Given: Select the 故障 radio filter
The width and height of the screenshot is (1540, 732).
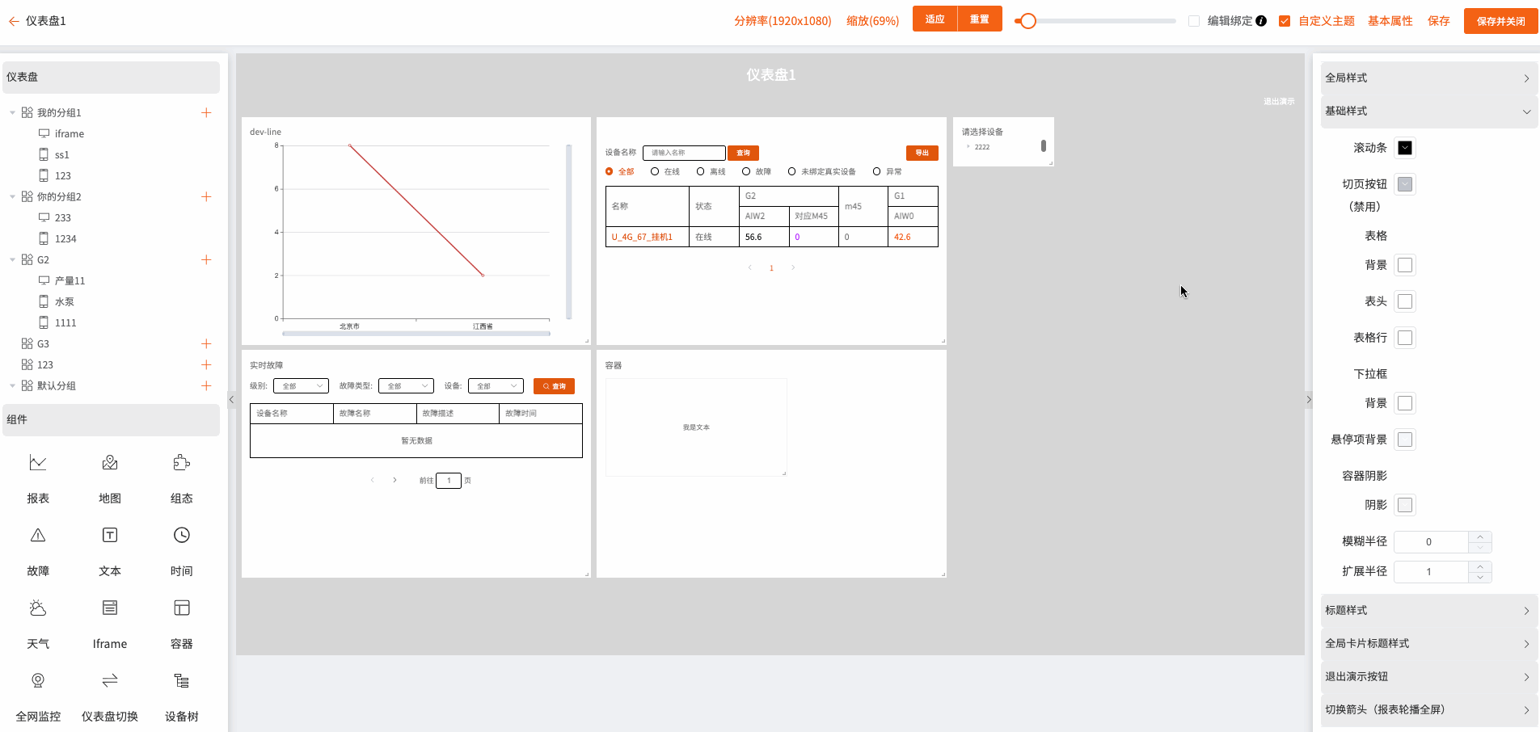Looking at the screenshot, I should coord(746,171).
